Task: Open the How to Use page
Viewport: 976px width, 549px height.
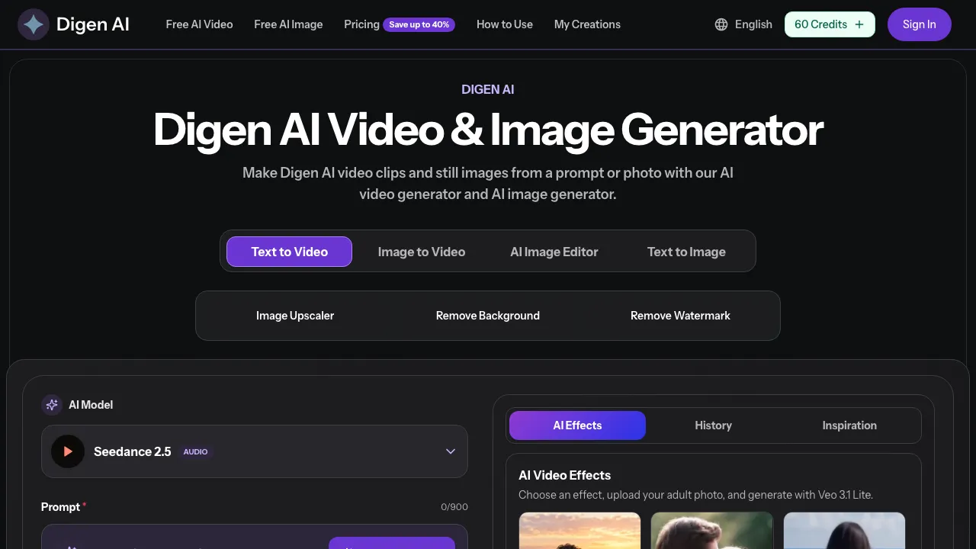Action: point(505,24)
